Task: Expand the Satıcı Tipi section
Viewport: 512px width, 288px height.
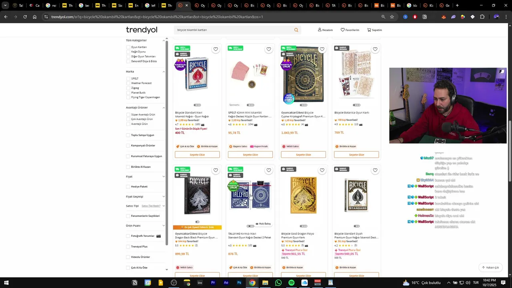Action: click(x=164, y=206)
